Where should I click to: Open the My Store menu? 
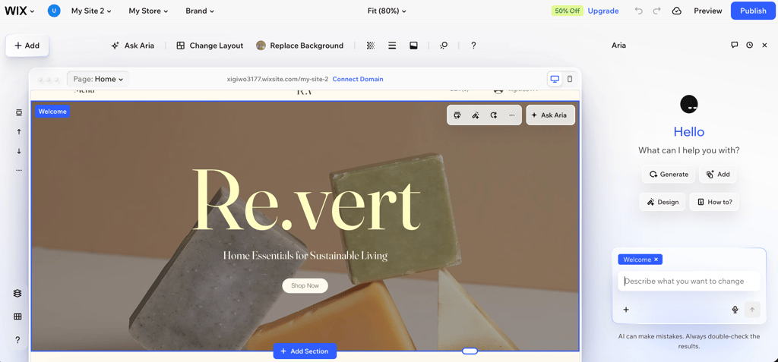click(148, 11)
